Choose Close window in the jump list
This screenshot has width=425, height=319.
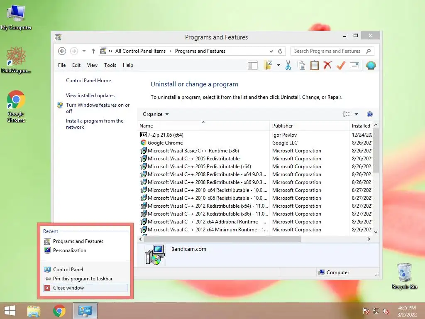[x=85, y=288]
